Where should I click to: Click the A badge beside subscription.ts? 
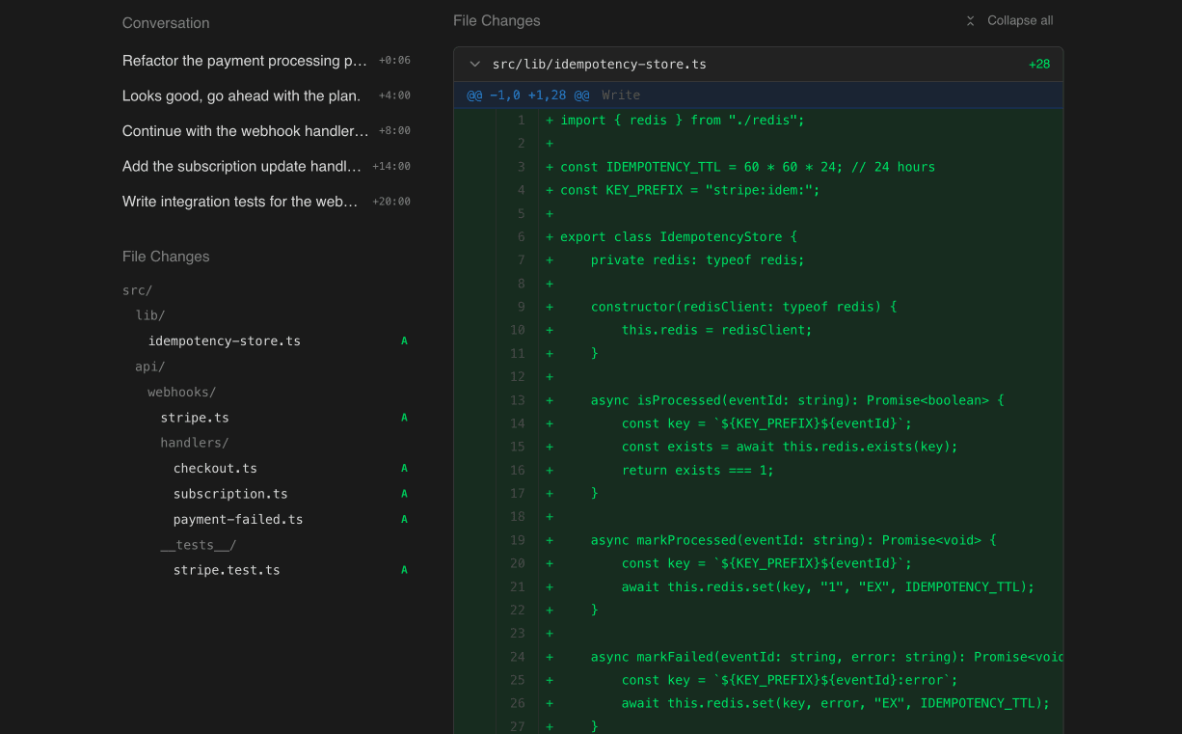point(404,493)
